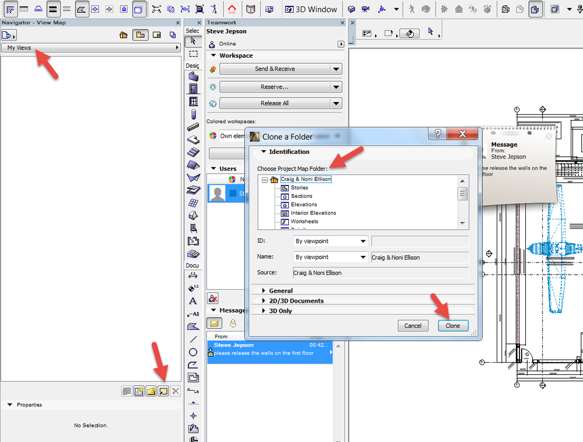
Task: Select the Line tool in the toolbox
Action: point(193,339)
